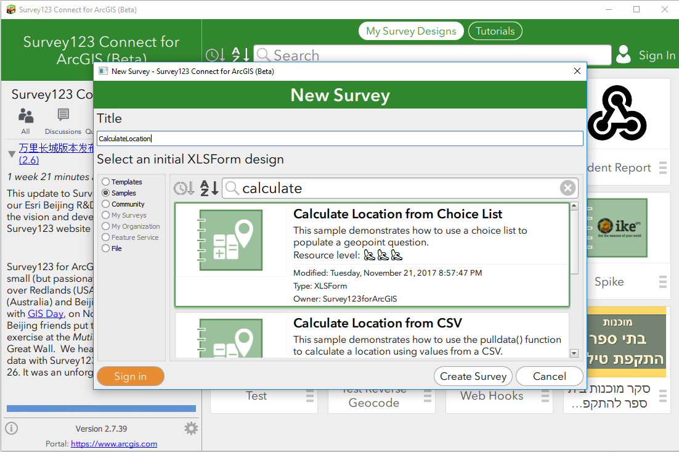Screen dimensions: 679x452
Task: Click the ike Spike survey thumbnail
Action: pyautogui.click(x=617, y=228)
